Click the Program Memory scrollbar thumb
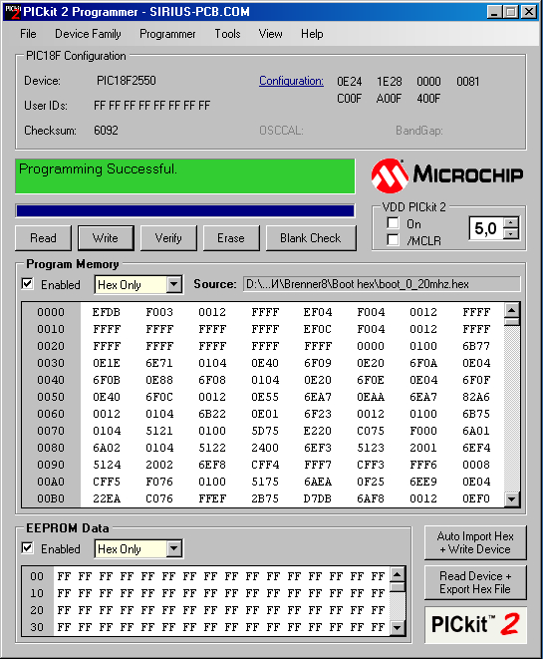Viewport: 543px width, 659px height. (x=512, y=322)
